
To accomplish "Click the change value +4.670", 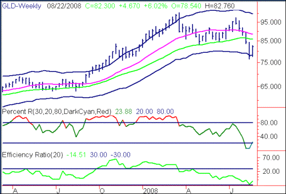I will (x=129, y=6).
